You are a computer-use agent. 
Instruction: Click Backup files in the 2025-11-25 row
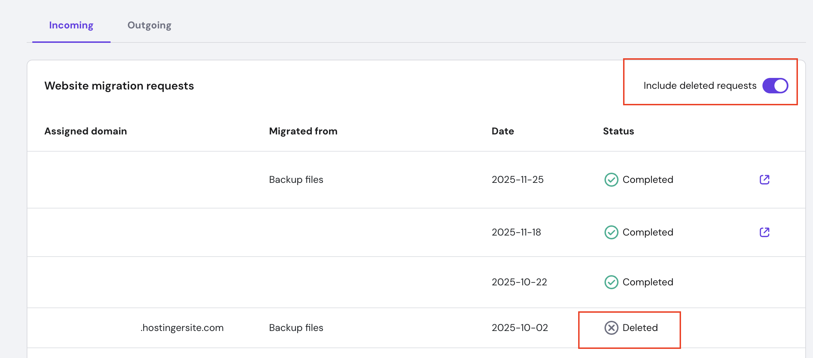[x=296, y=180]
